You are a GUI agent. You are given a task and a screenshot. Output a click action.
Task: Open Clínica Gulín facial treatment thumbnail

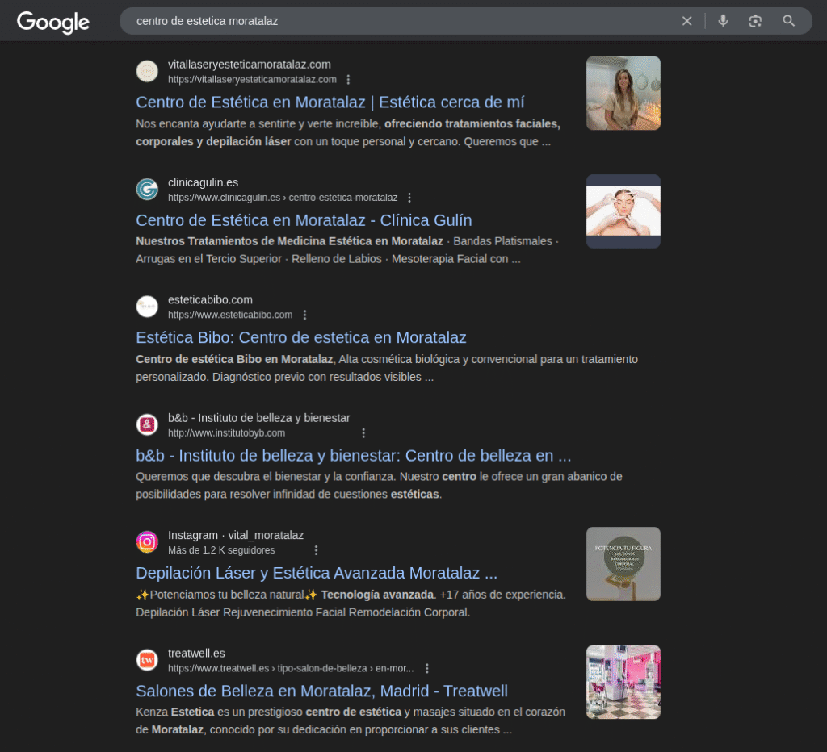[623, 211]
